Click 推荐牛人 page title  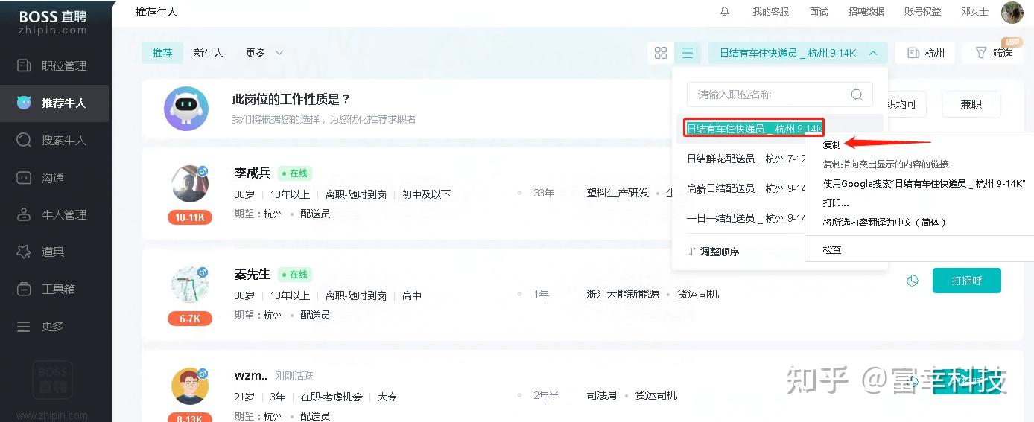(156, 12)
